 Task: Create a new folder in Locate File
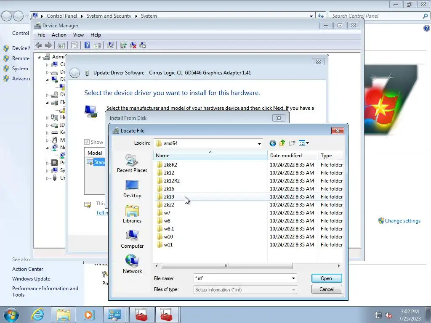click(292, 143)
